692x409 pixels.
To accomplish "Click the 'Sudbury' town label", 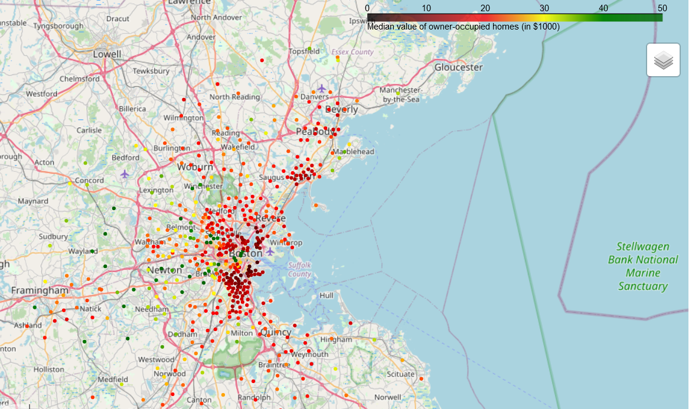I will [x=53, y=237].
